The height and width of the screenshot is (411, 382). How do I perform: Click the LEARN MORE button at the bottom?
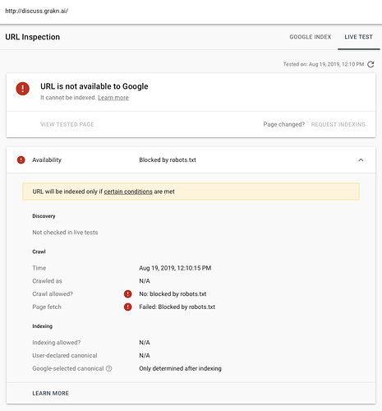pos(51,393)
